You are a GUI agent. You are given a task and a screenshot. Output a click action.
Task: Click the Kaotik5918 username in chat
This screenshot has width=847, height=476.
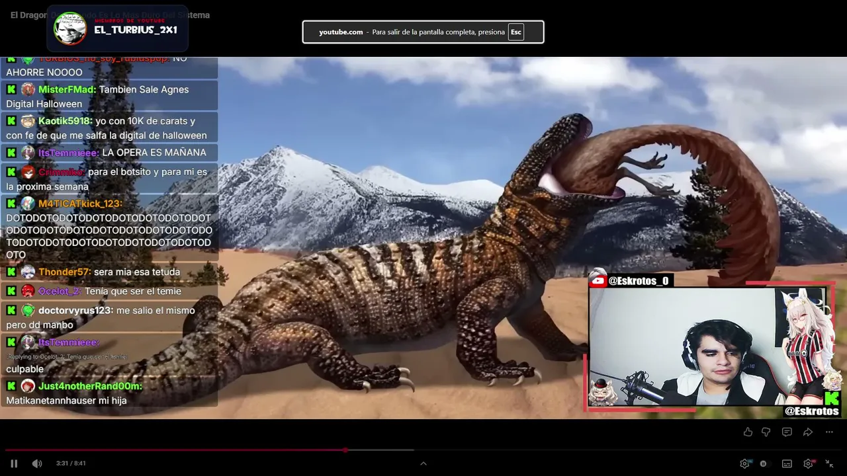[65, 121]
